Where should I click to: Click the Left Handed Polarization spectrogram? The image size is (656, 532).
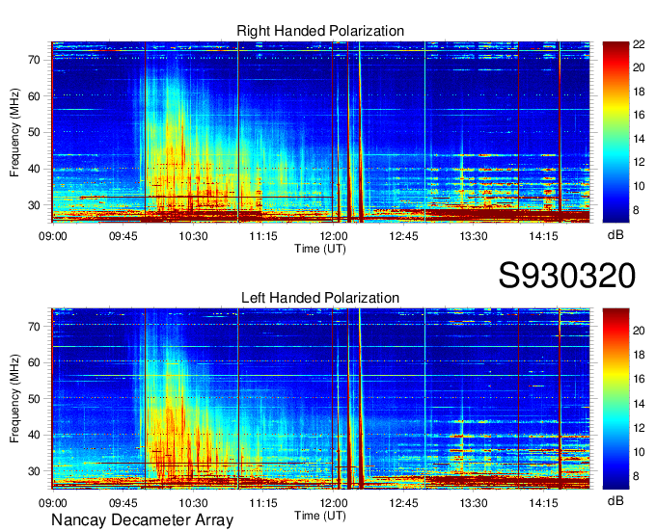pos(320,399)
